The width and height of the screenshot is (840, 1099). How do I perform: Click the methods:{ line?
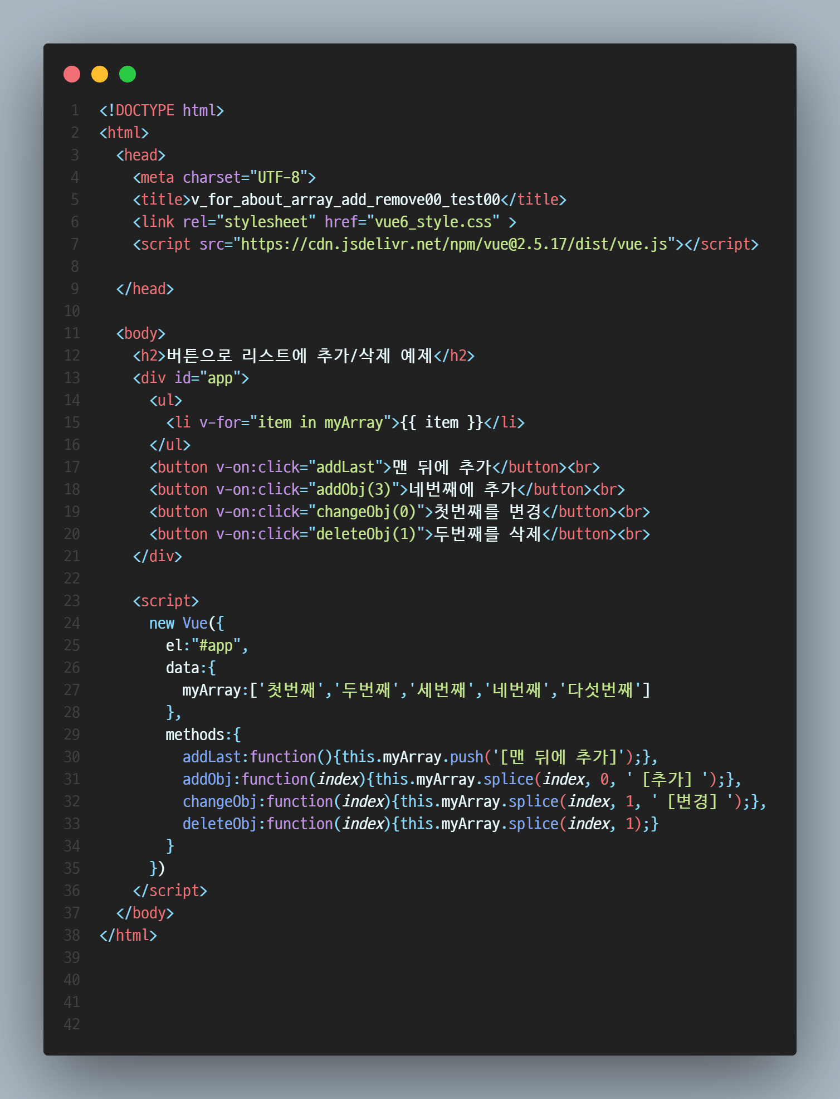[x=203, y=735]
